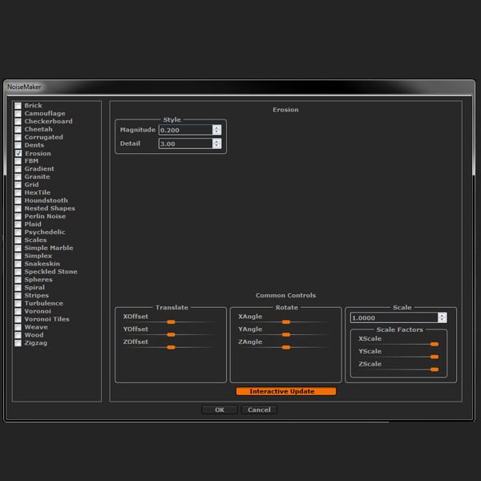This screenshot has width=481, height=481.
Task: Toggle the Interactive Update button
Action: pos(286,391)
